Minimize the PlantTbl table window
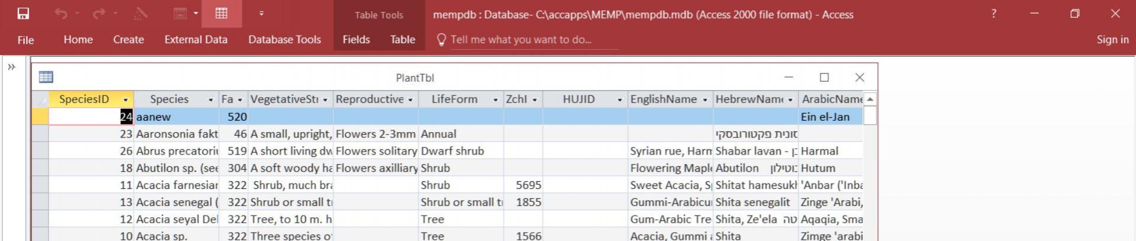The width and height of the screenshot is (1136, 241). (789, 78)
